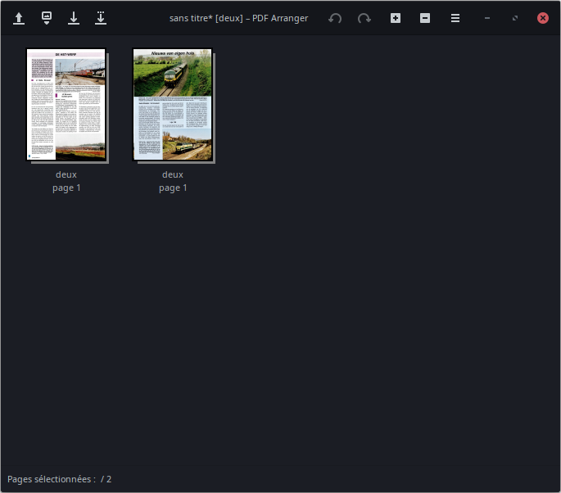Screen dimensions: 561x493
Task: Select the first page thumbnail with text columns
Action: [66, 104]
